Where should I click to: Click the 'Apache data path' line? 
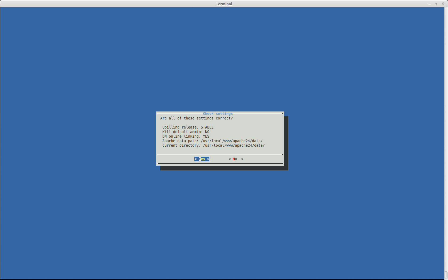(213, 141)
